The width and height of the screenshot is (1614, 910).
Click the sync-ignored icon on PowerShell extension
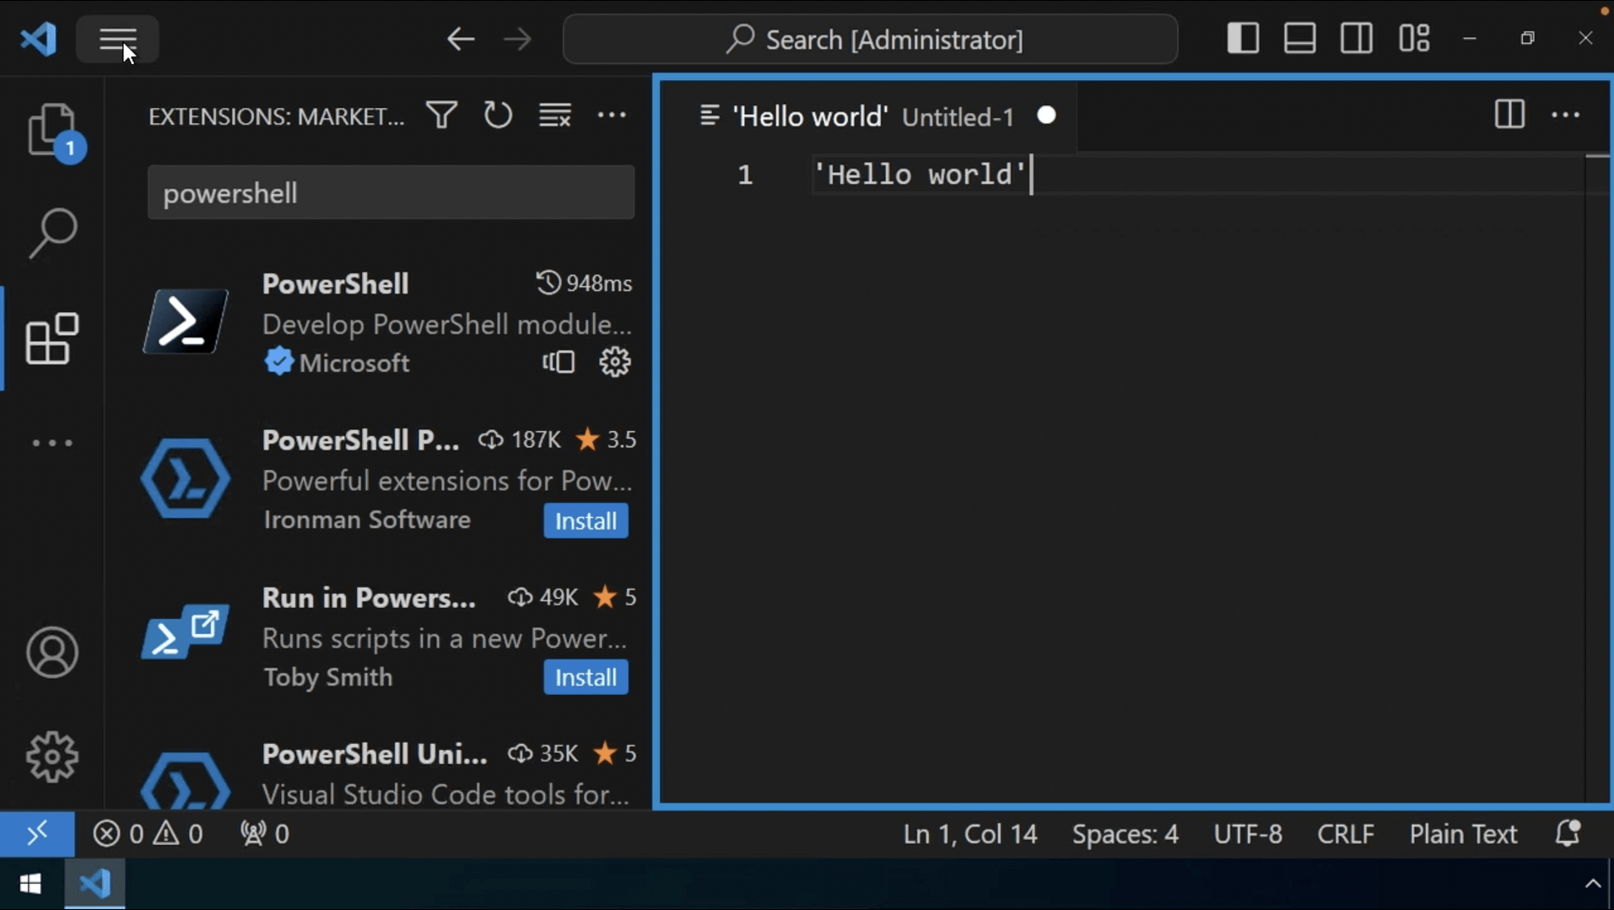559,363
